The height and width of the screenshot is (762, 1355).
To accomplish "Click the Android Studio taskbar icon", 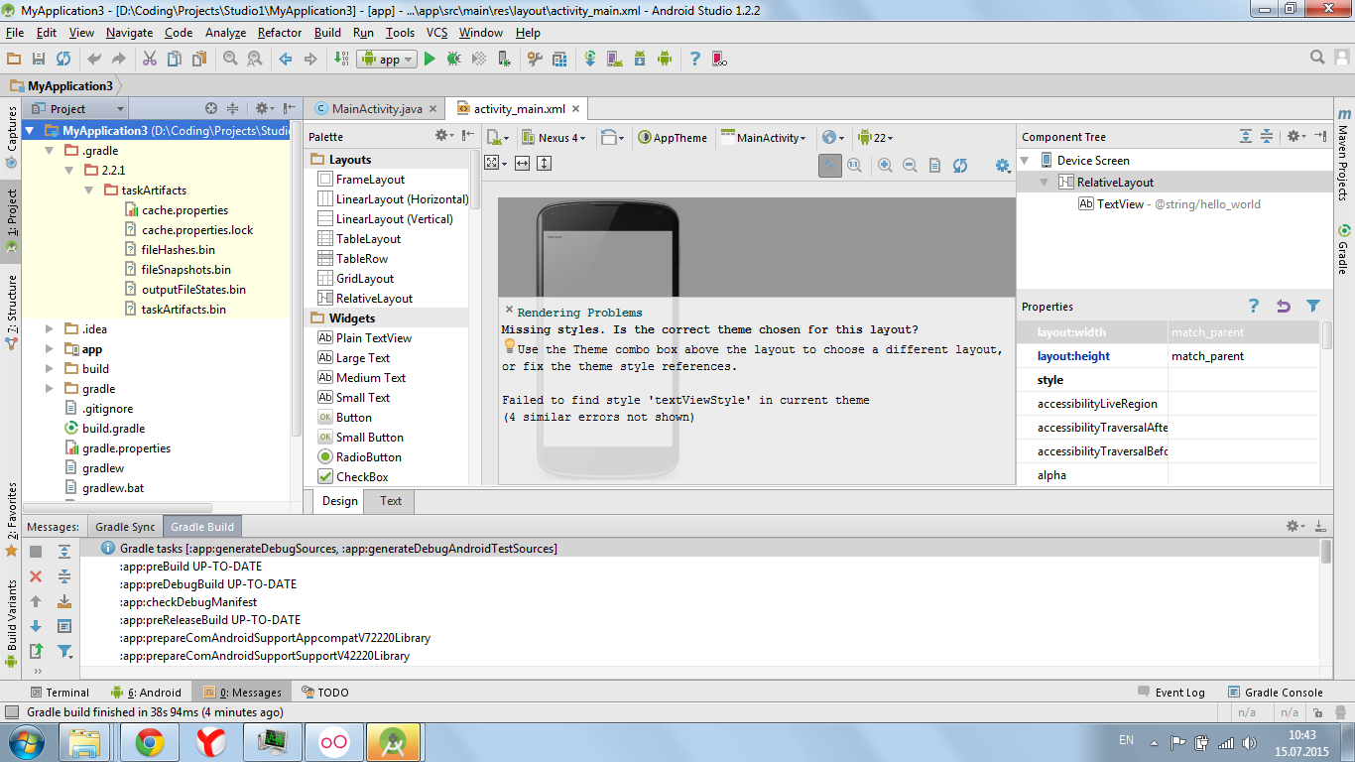I will pyautogui.click(x=393, y=742).
